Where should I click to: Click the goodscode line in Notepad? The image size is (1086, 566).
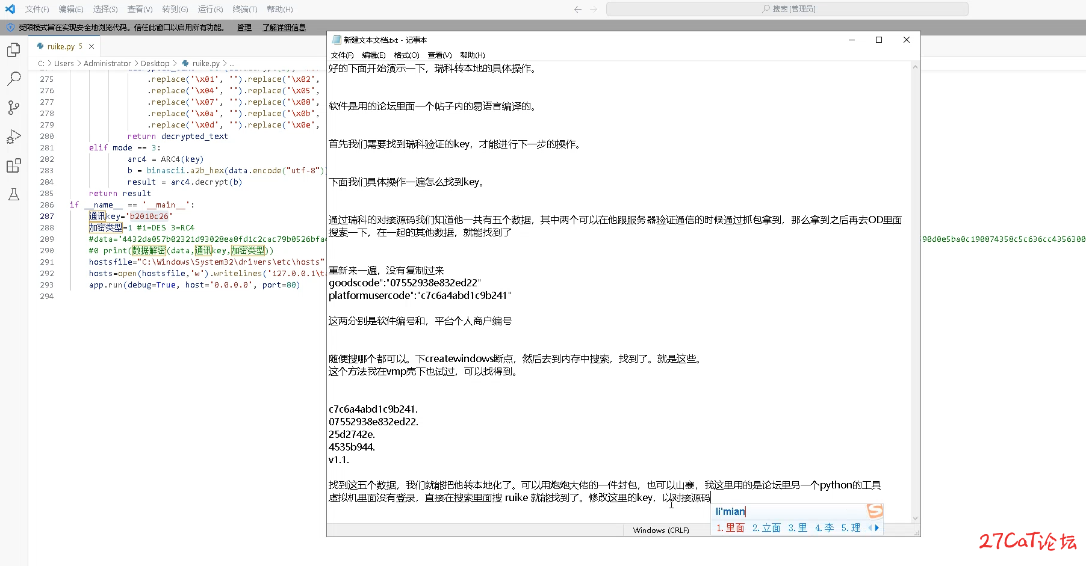pyautogui.click(x=405, y=283)
